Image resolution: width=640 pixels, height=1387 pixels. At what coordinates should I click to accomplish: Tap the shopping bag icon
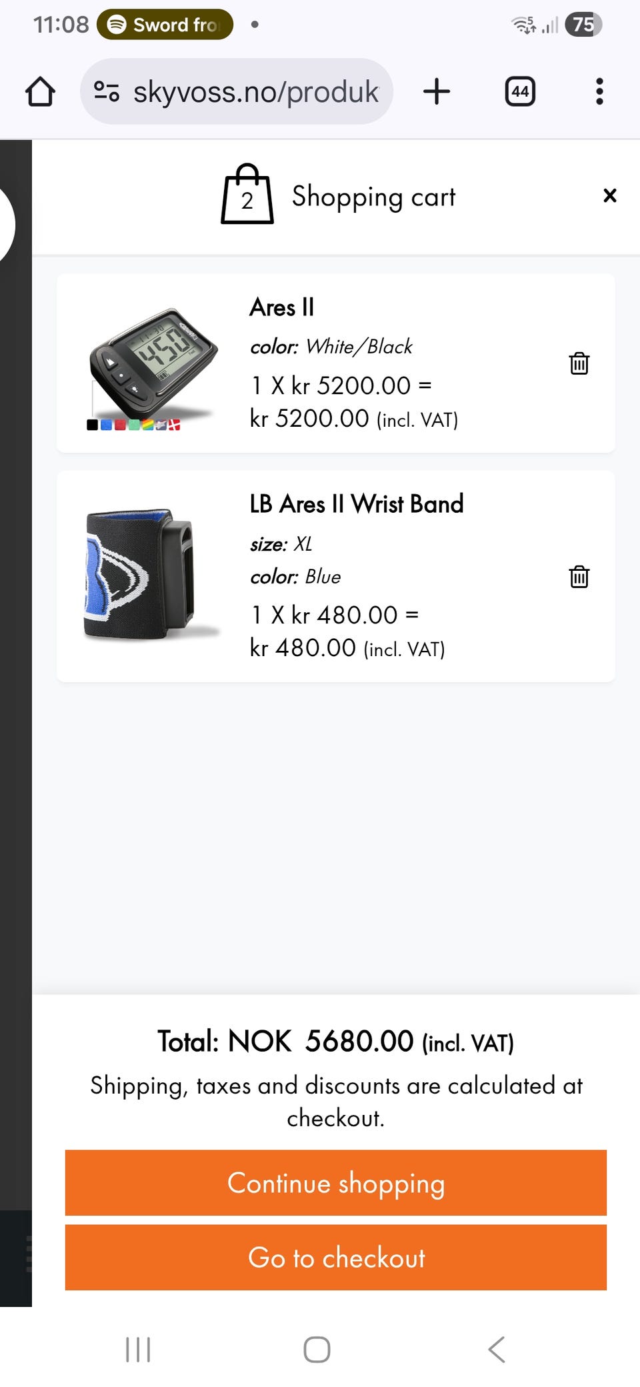(247, 195)
